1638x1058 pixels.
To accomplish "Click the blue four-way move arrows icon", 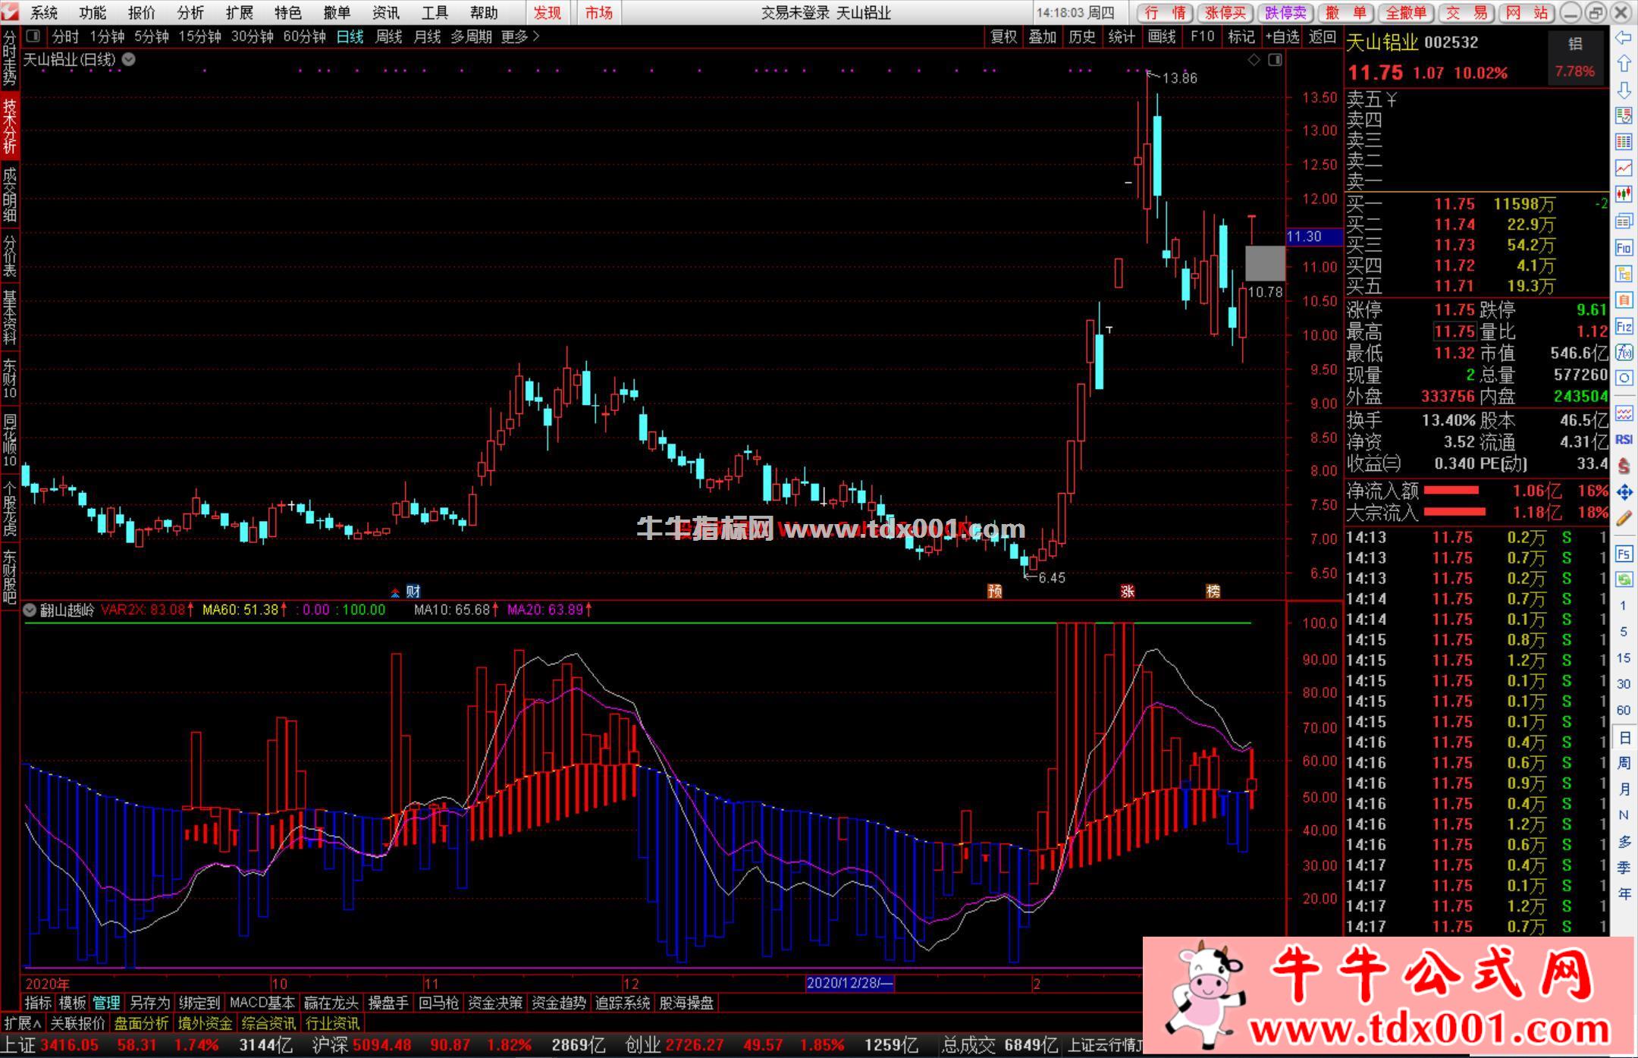I will pyautogui.click(x=1624, y=492).
